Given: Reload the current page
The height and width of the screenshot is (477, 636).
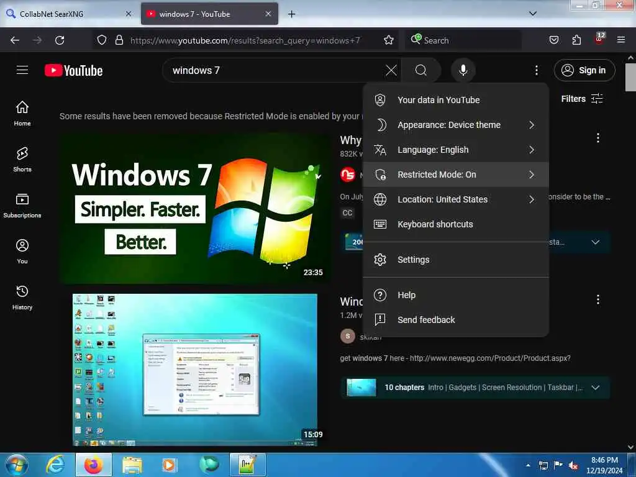Looking at the screenshot, I should pos(60,40).
